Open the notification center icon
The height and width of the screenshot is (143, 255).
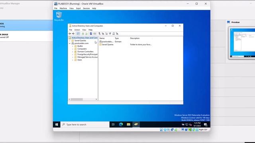click(x=206, y=124)
